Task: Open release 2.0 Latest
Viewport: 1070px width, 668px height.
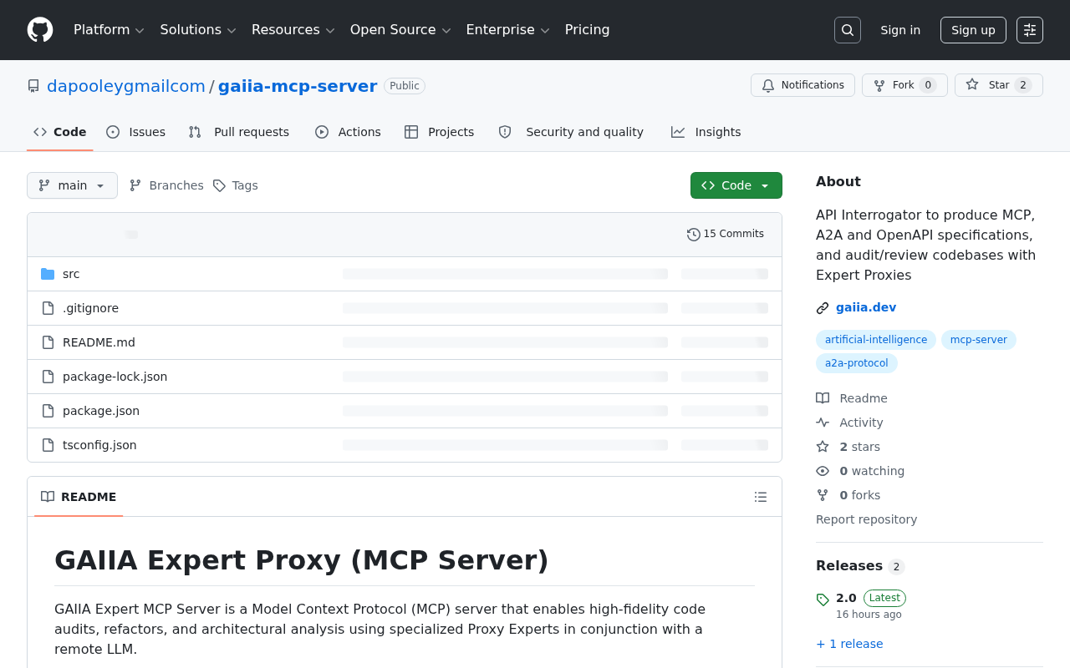Action: tap(871, 598)
